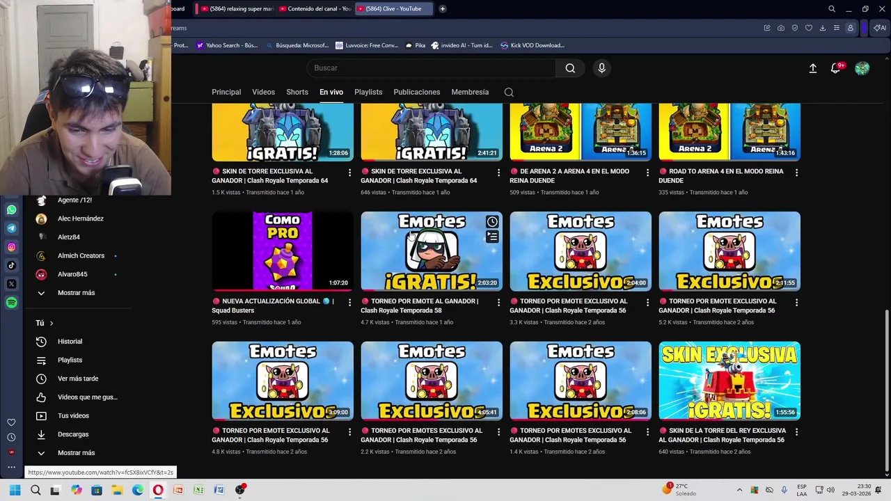Click Opera snapshot camera icon
891x501 pixels.
point(780,28)
